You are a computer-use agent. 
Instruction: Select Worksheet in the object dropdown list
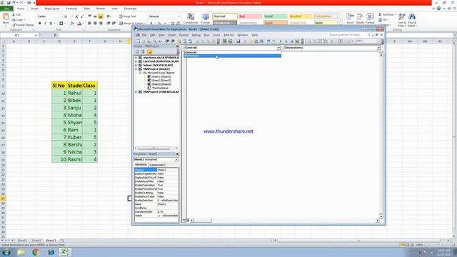[232, 56]
